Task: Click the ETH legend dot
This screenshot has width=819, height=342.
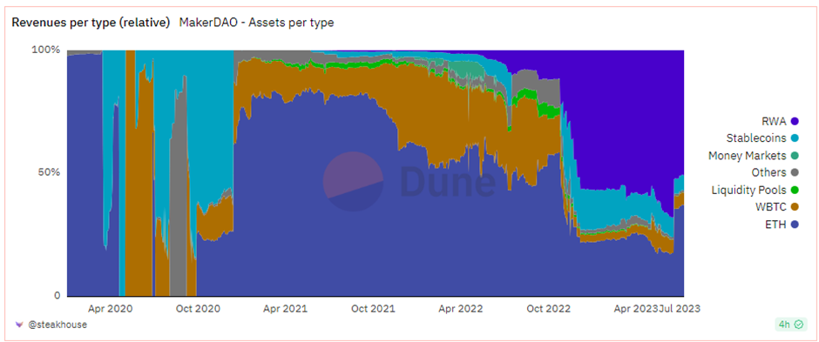Action: pyautogui.click(x=795, y=225)
